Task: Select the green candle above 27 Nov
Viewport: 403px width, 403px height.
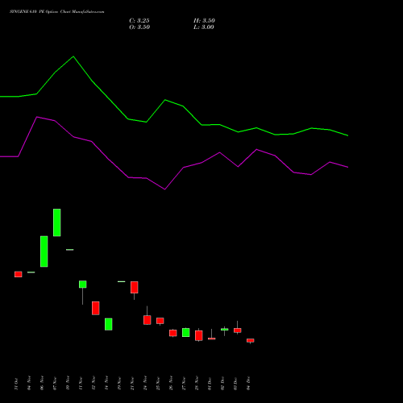Action: coord(186,332)
